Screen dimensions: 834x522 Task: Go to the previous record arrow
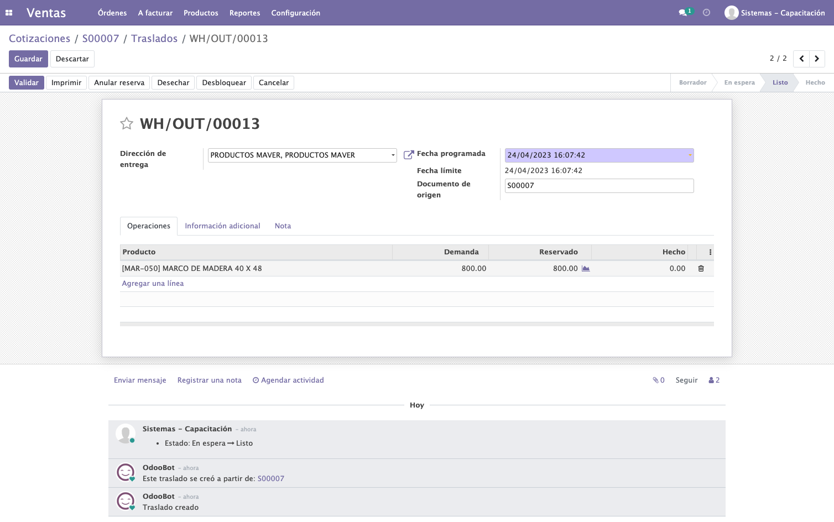coord(801,59)
